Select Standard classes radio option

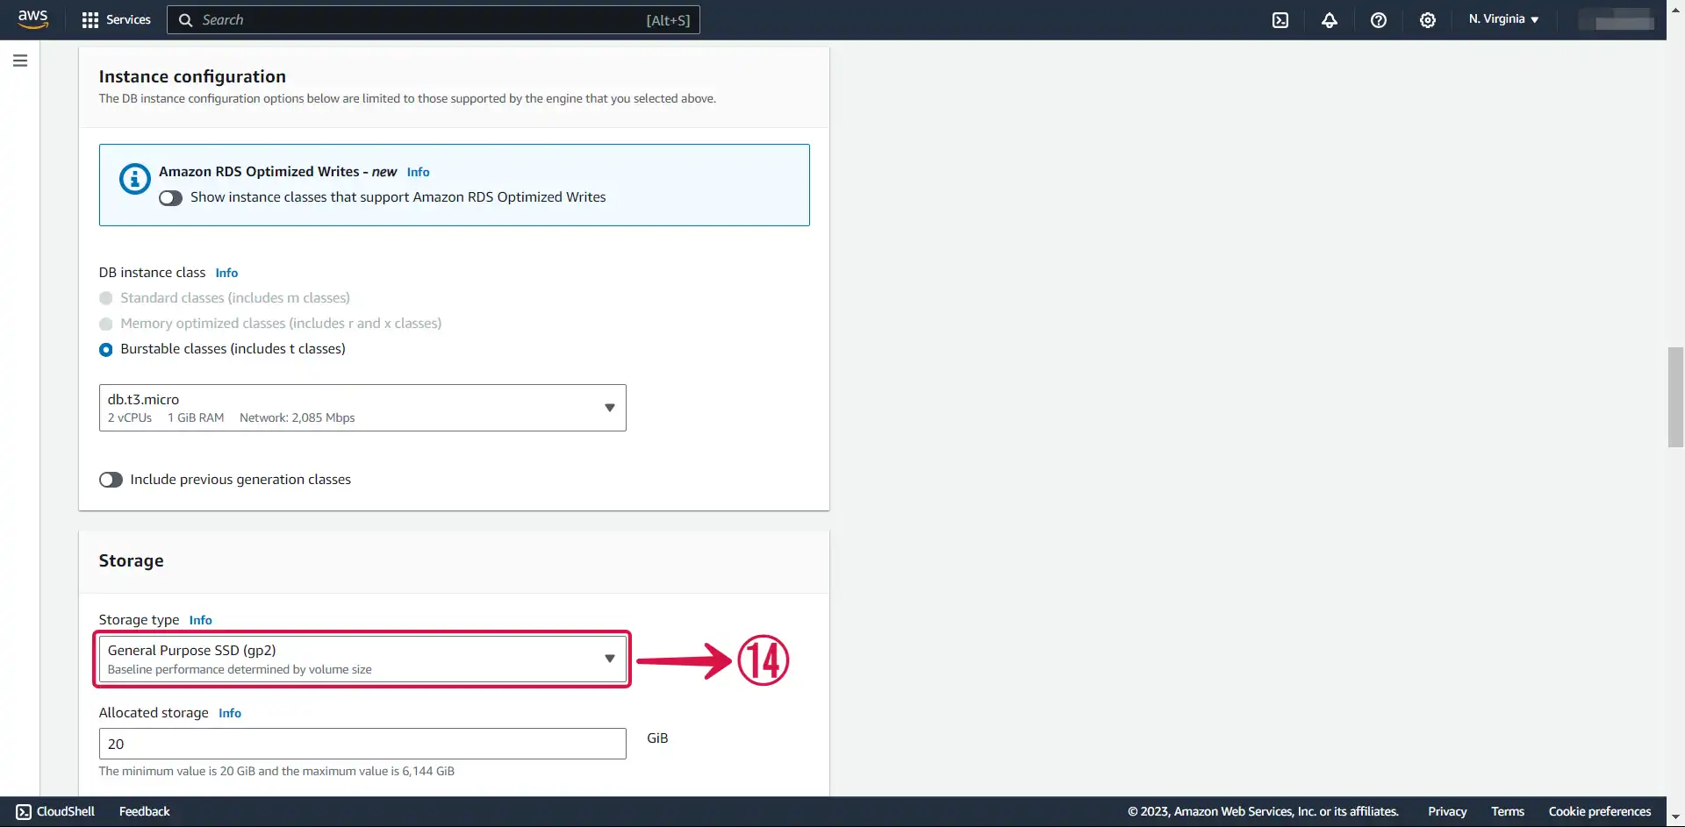106,298
